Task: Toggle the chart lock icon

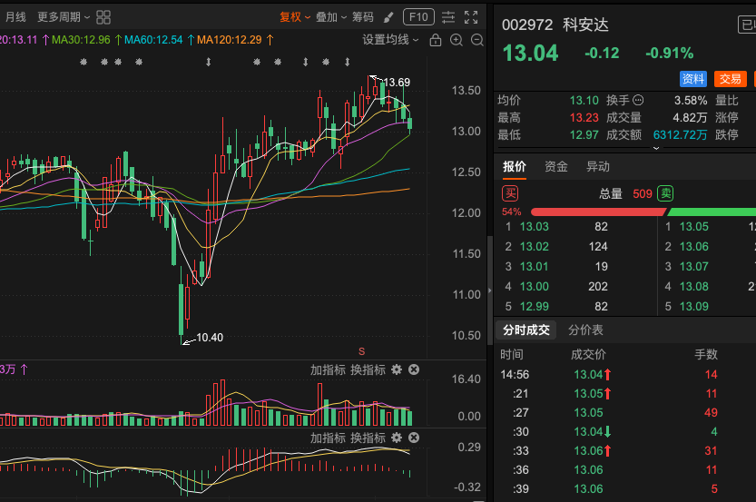Action: coord(436,40)
